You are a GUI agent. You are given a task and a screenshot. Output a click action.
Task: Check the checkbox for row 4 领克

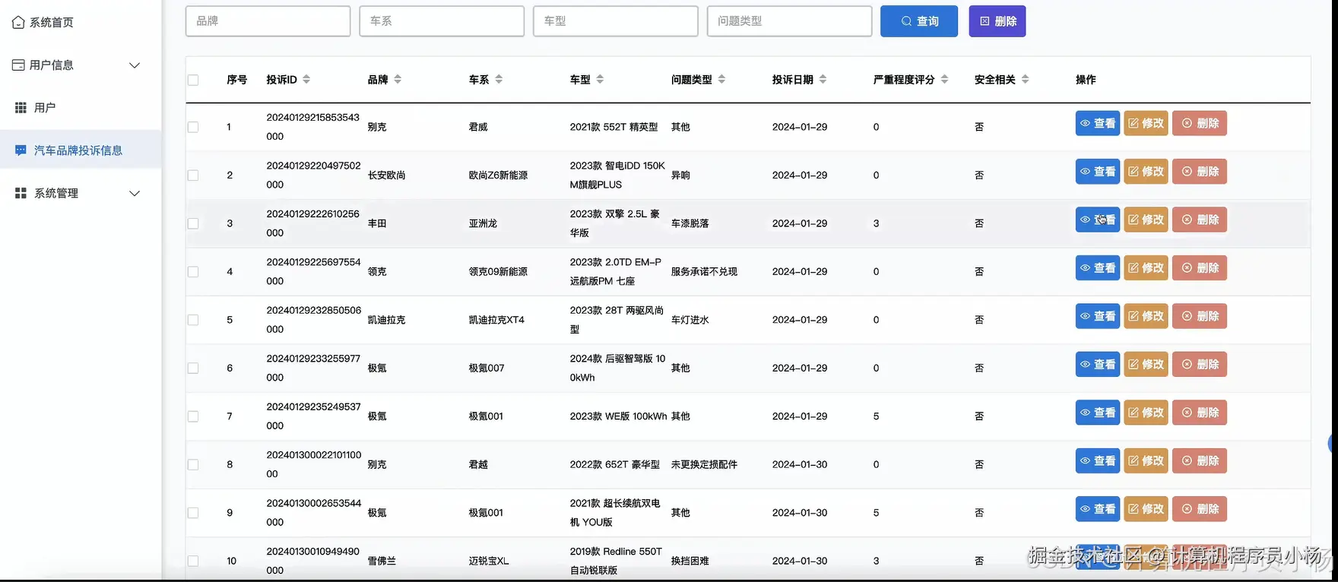193,272
